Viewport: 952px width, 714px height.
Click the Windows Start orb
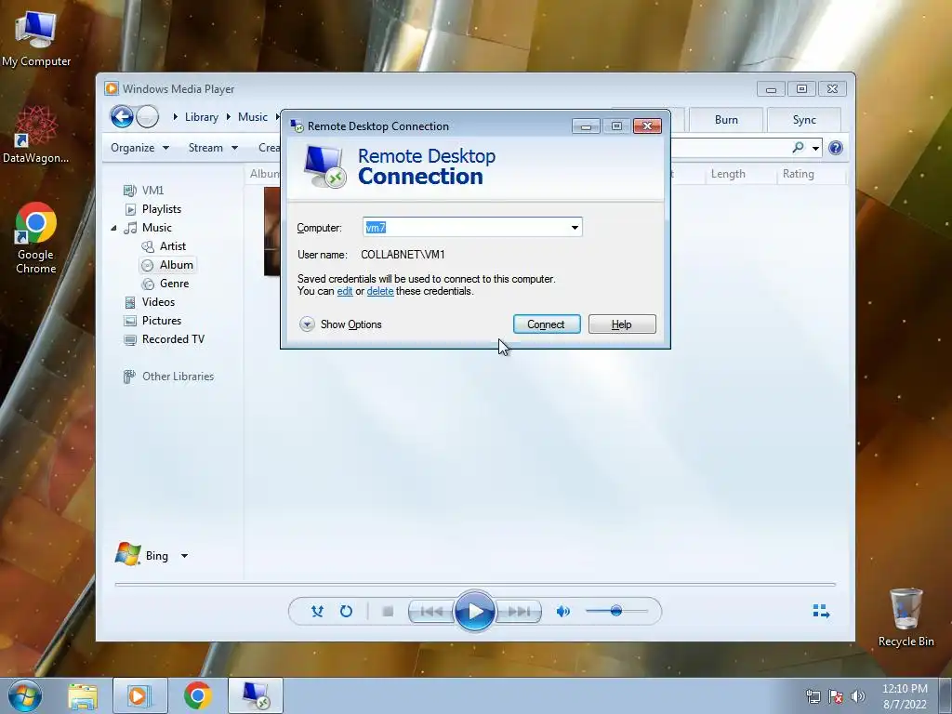tap(25, 696)
